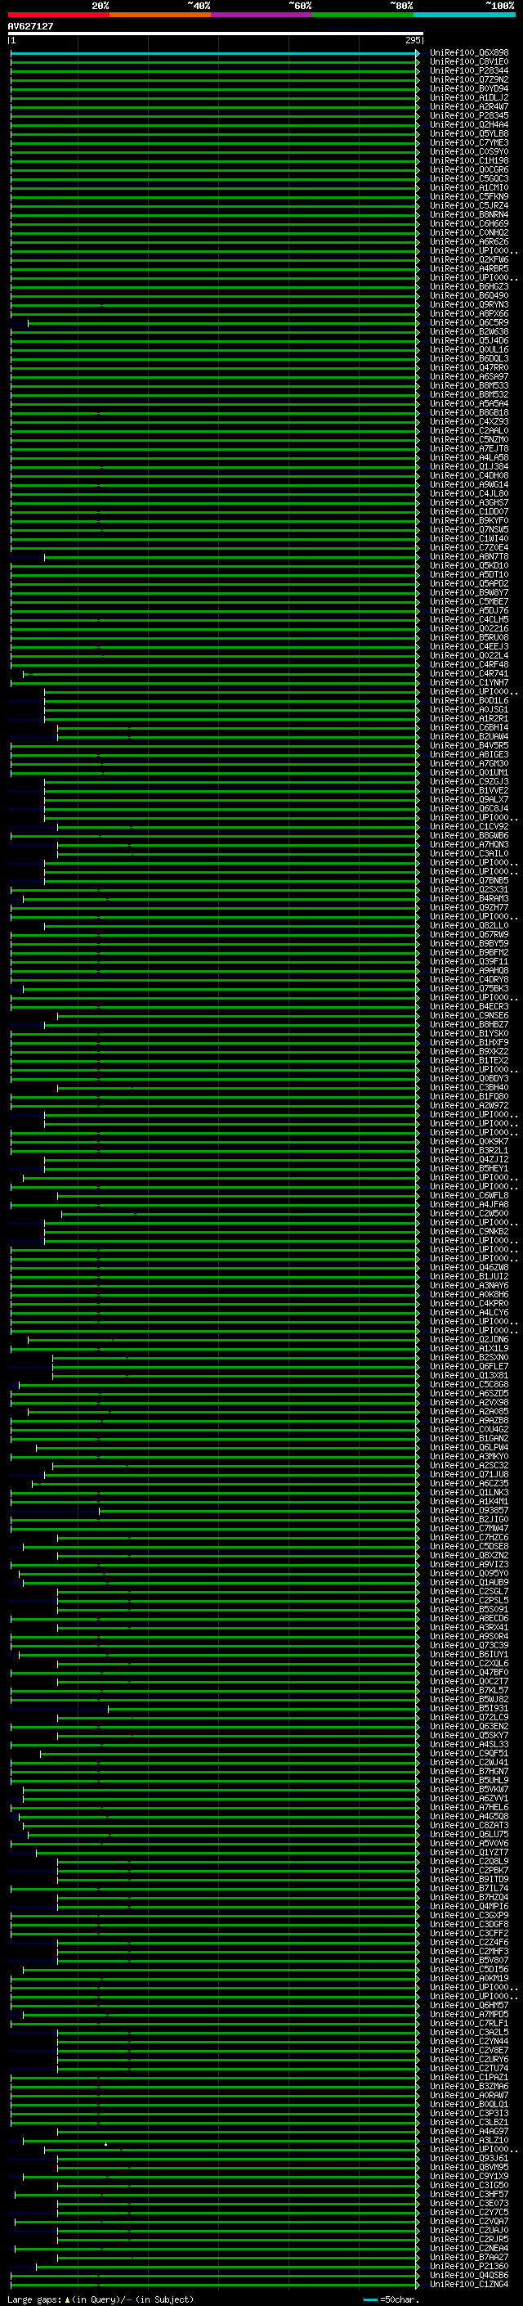Image resolution: width=523 pixels, height=2306 pixels.
Task: Select hit UniRef100_Q5YLB8
Action: [469, 133]
